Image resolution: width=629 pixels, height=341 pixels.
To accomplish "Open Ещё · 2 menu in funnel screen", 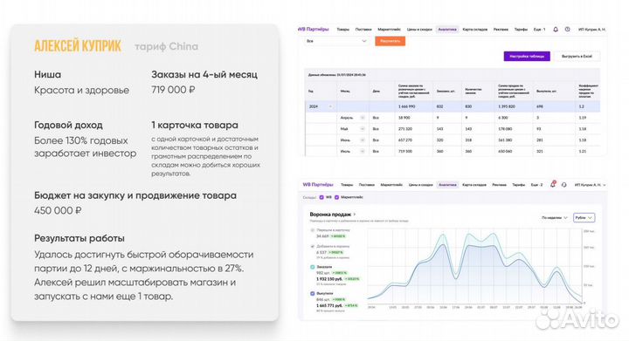I will (x=536, y=185).
